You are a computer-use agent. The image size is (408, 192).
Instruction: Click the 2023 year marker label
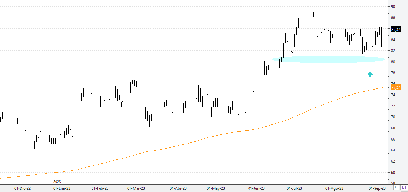(x=57, y=182)
